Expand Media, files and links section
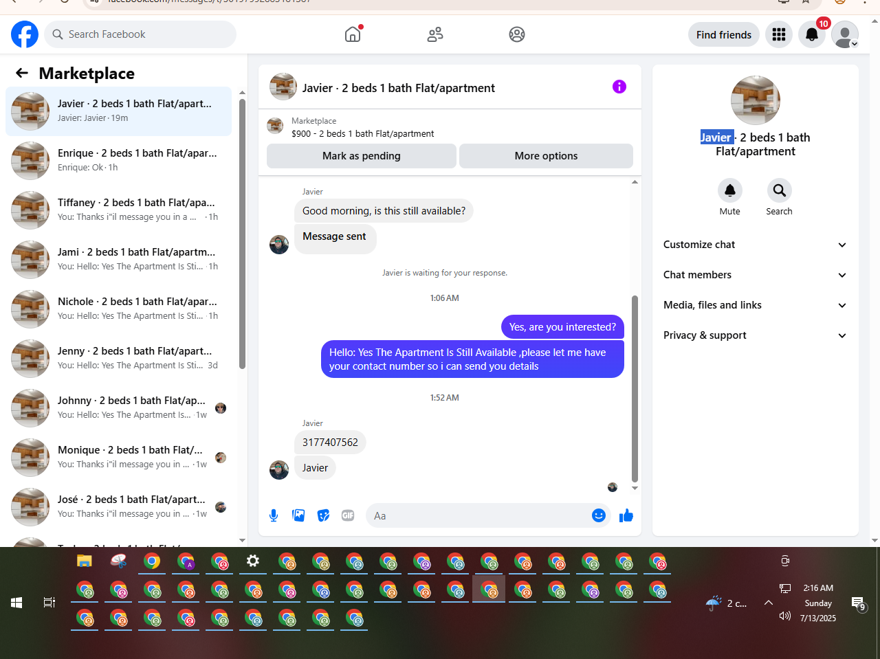 [x=755, y=305]
